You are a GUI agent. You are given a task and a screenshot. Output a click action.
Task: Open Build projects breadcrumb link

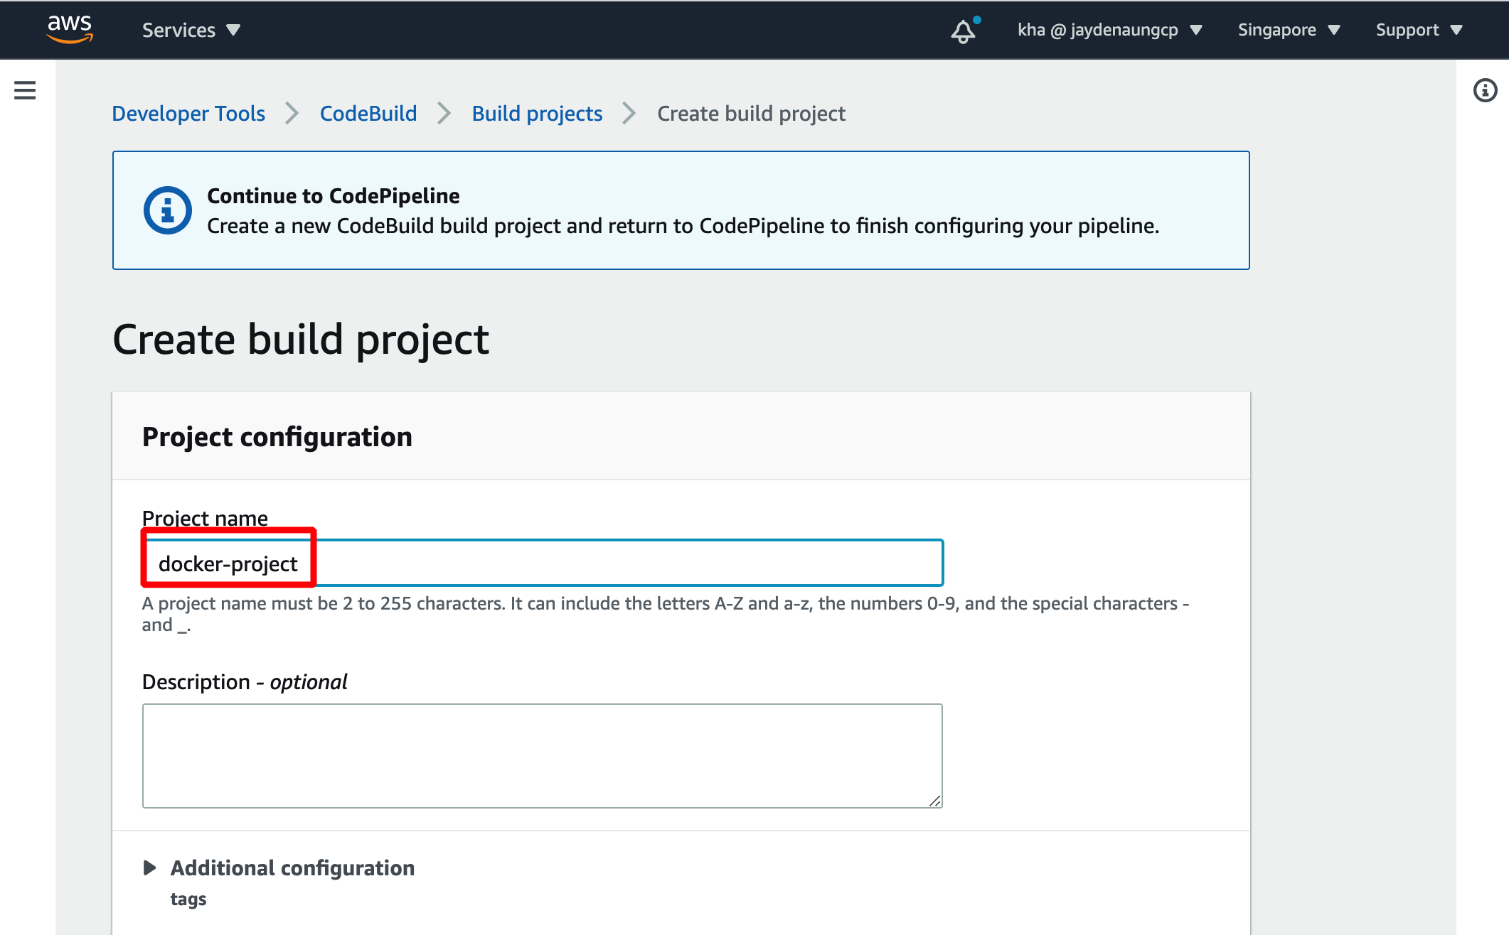coord(537,114)
